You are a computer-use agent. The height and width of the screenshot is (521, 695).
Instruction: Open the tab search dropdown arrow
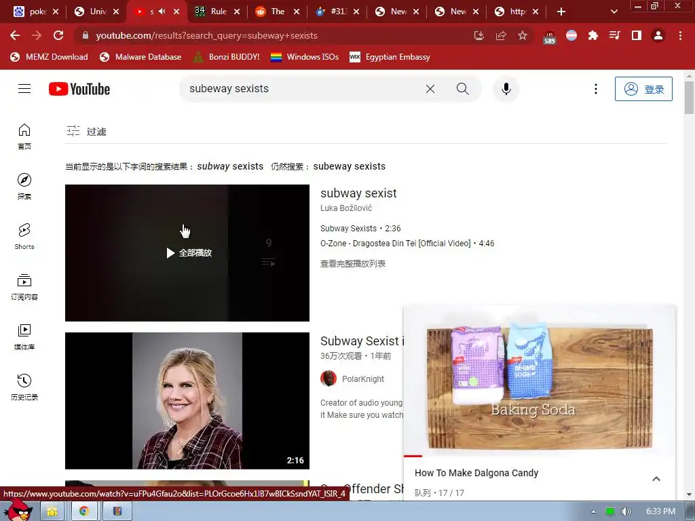point(614,12)
